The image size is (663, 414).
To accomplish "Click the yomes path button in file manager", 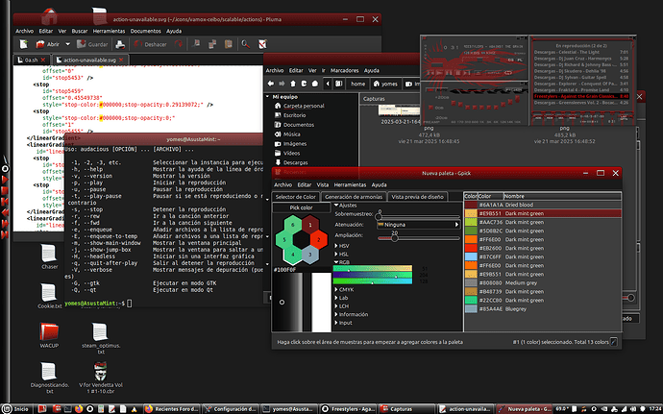I will point(385,84).
